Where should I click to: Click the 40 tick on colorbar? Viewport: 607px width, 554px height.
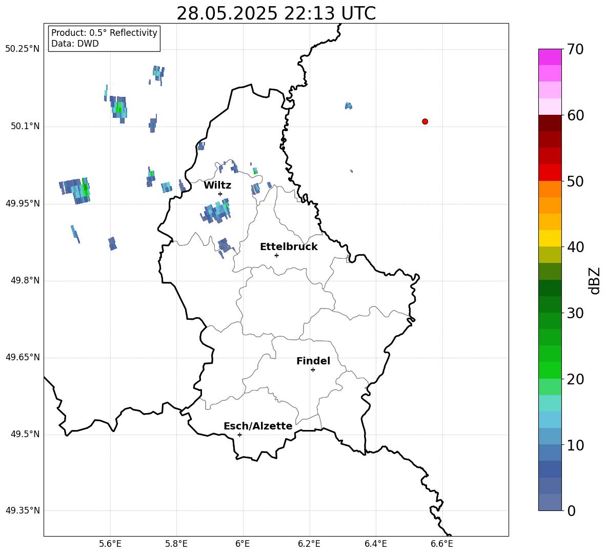pyautogui.click(x=575, y=247)
